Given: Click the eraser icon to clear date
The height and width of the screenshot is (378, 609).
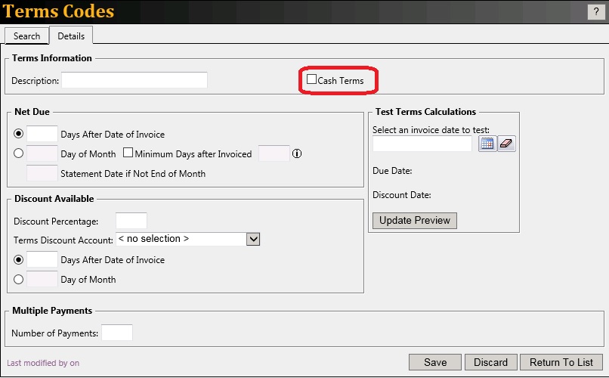Looking at the screenshot, I should coord(506,144).
